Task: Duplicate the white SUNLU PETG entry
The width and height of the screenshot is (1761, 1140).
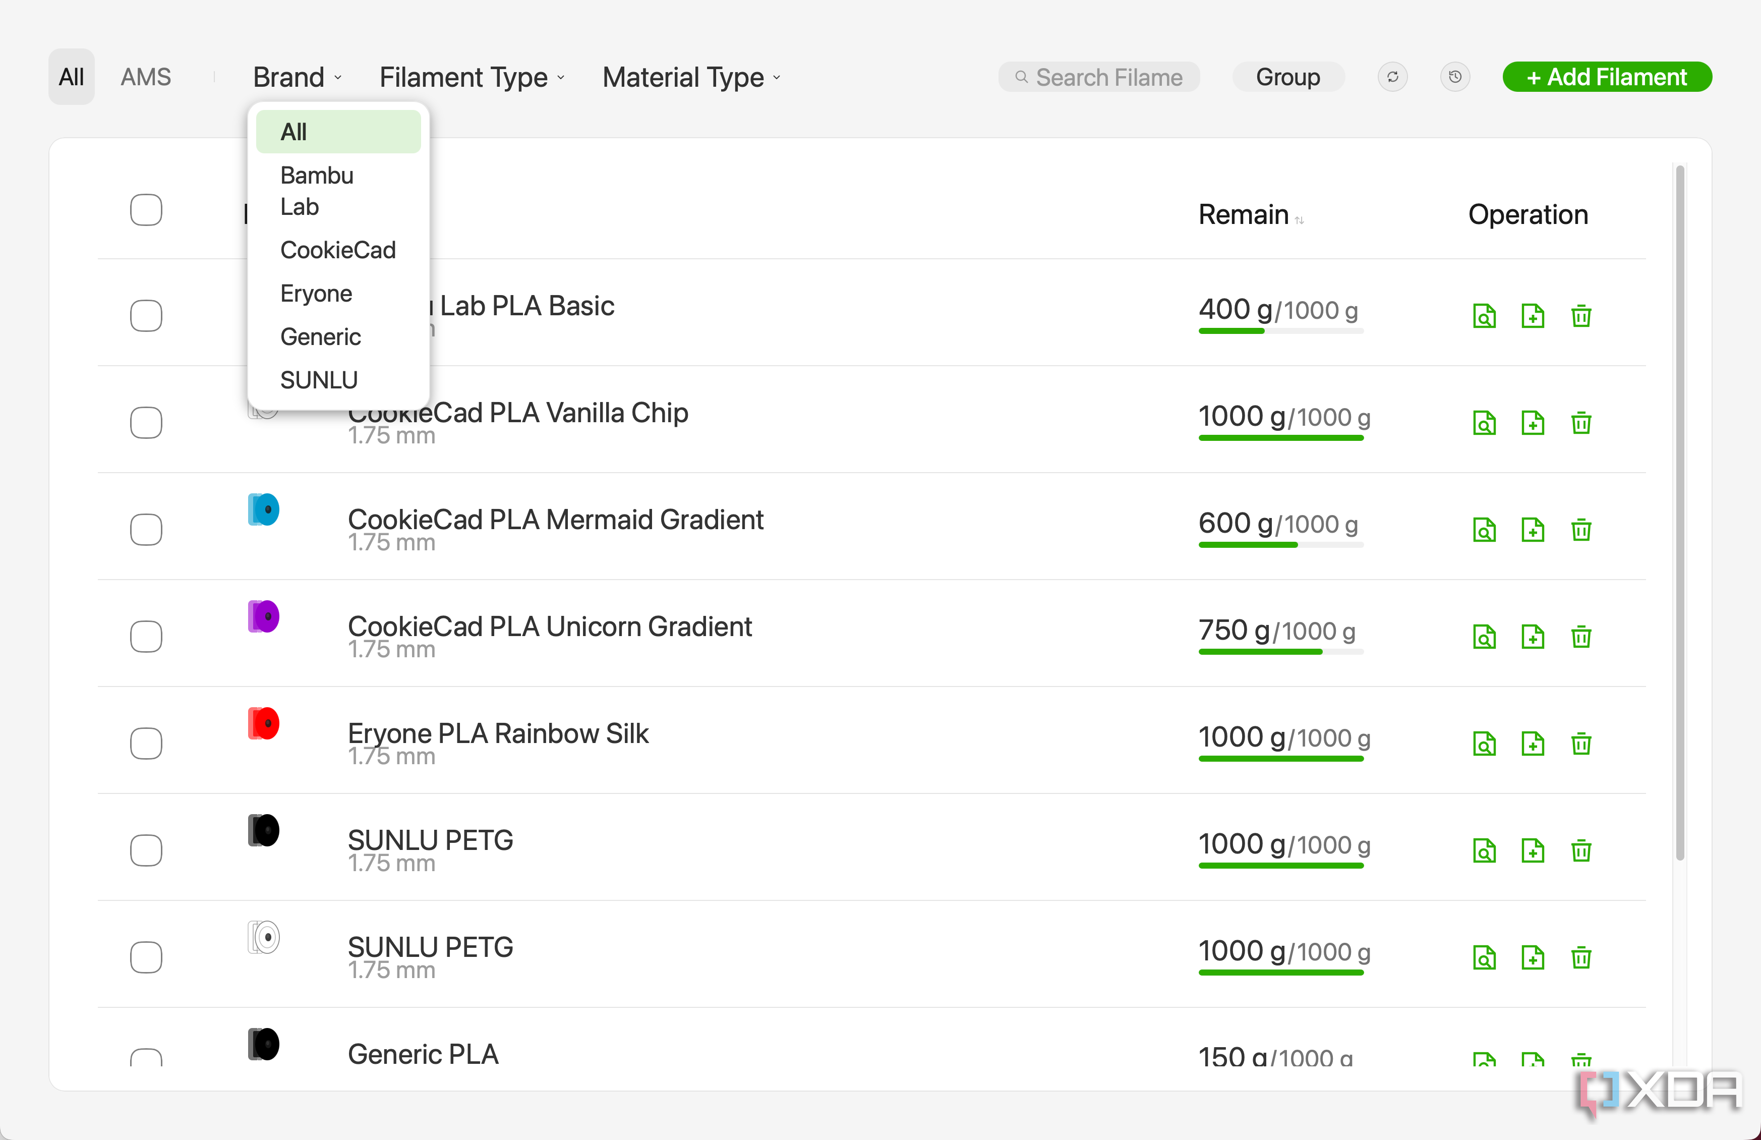Action: (1533, 957)
